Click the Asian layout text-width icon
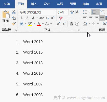 (x=105, y=24)
